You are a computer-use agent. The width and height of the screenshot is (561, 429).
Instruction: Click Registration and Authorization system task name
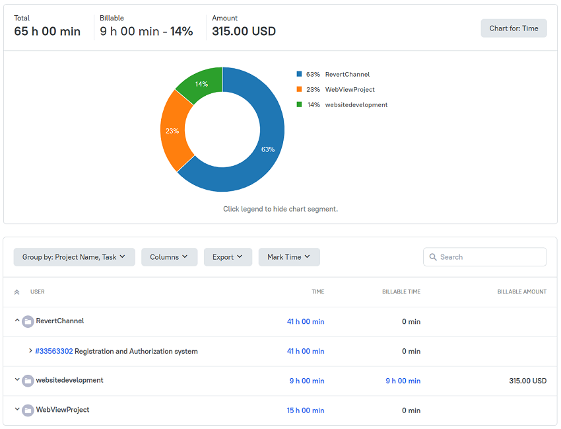137,351
